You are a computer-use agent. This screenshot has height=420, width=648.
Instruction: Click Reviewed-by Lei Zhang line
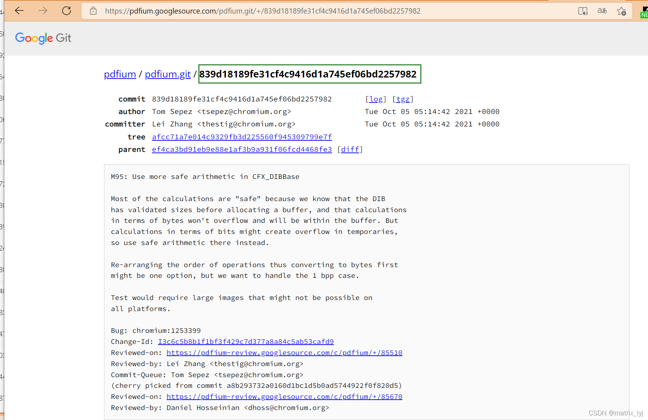[x=207, y=364]
